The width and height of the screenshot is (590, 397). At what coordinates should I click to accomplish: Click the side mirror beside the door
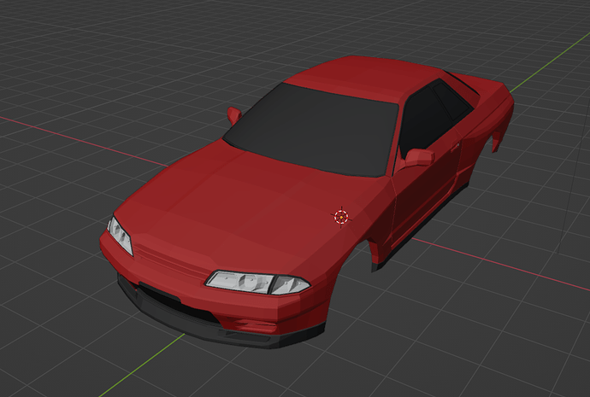(419, 157)
